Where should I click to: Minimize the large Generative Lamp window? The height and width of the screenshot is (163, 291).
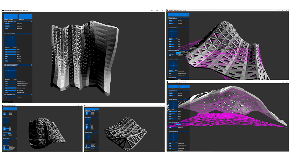pos(152,11)
